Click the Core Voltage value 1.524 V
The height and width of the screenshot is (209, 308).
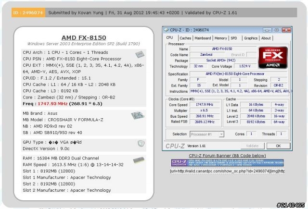point(245,66)
